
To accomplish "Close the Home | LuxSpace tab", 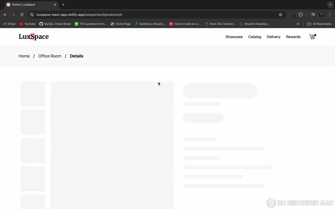I will click(55, 5).
